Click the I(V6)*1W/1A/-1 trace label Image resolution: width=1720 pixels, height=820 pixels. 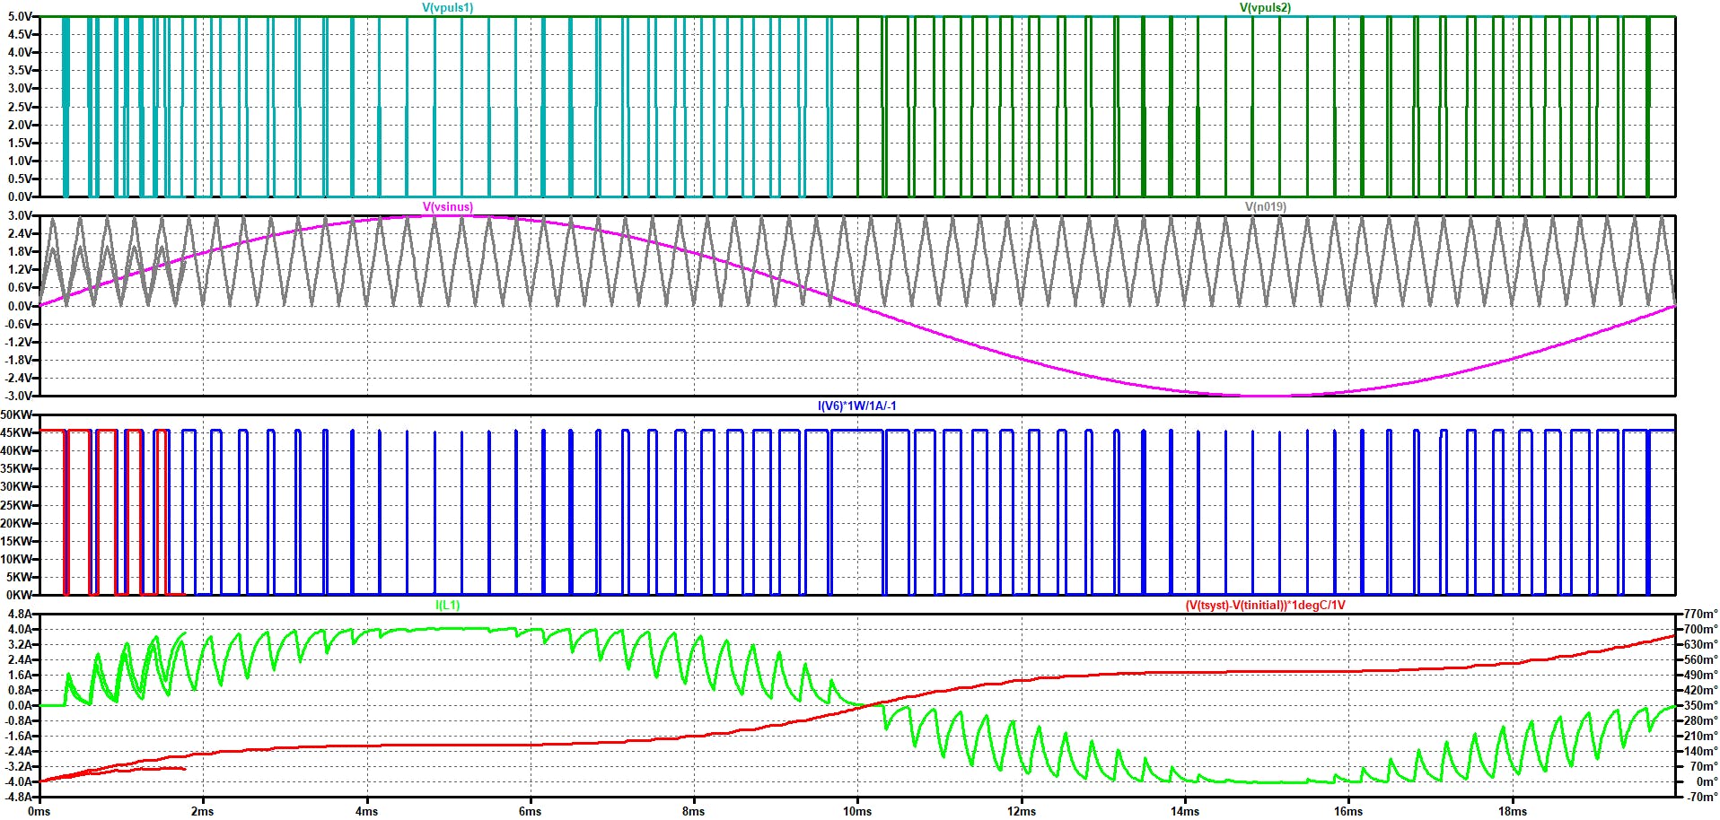856,406
